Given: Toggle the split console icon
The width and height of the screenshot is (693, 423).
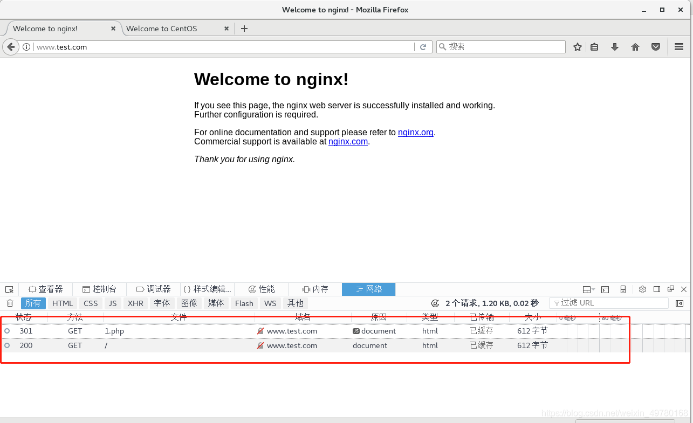Looking at the screenshot, I should click(x=605, y=289).
